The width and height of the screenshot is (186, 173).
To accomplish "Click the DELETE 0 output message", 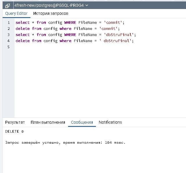I will tap(14, 131).
